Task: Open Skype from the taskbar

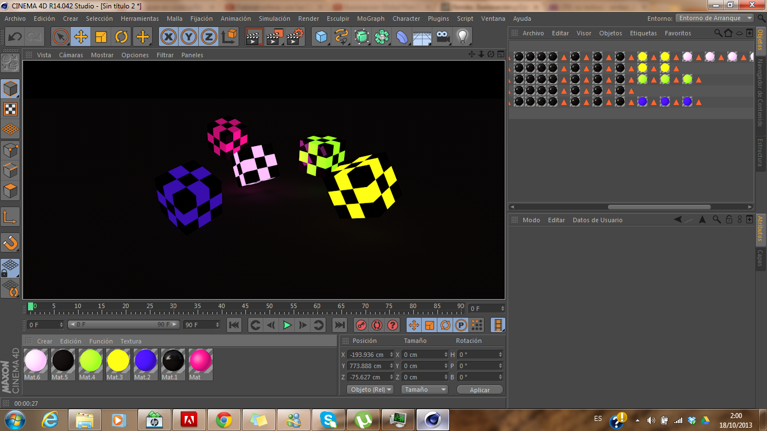Action: (x=328, y=420)
